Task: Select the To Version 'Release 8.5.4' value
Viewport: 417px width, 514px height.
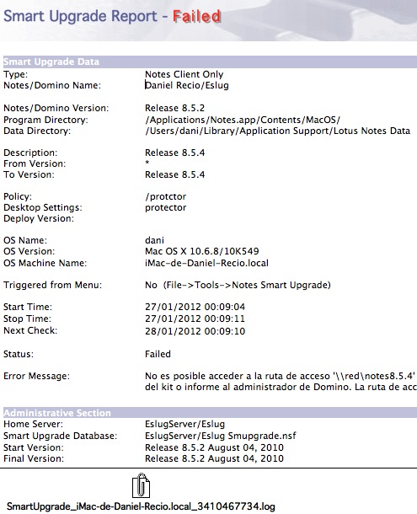Action: (174, 174)
